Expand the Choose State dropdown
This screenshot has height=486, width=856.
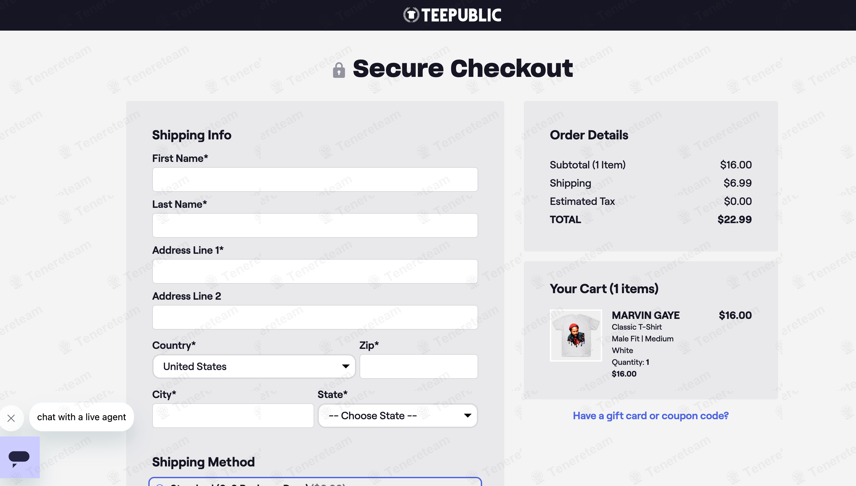coord(397,416)
